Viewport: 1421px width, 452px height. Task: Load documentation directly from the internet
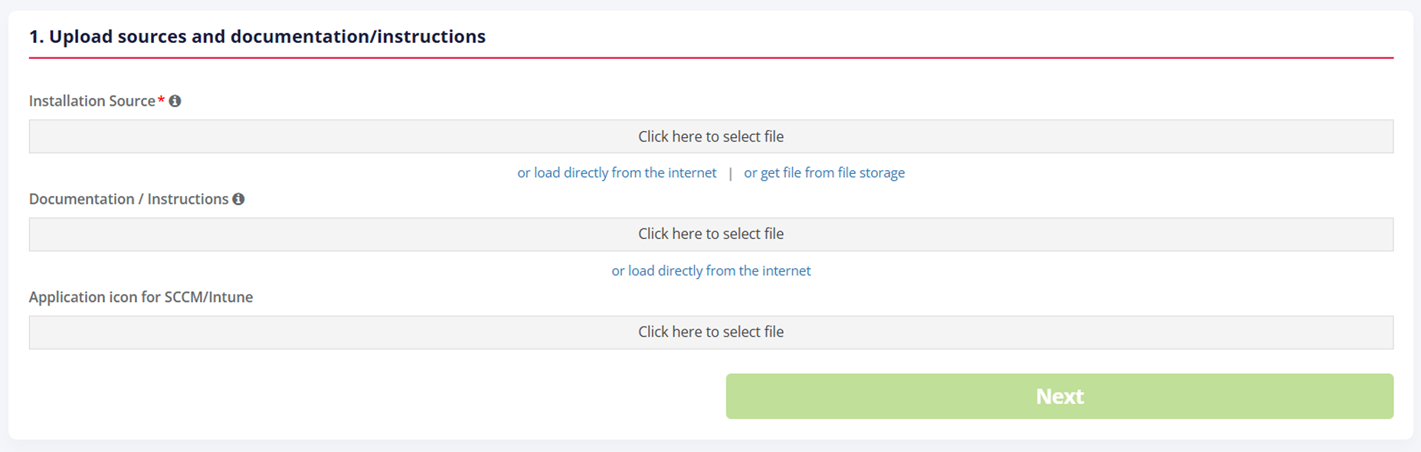pyautogui.click(x=711, y=271)
